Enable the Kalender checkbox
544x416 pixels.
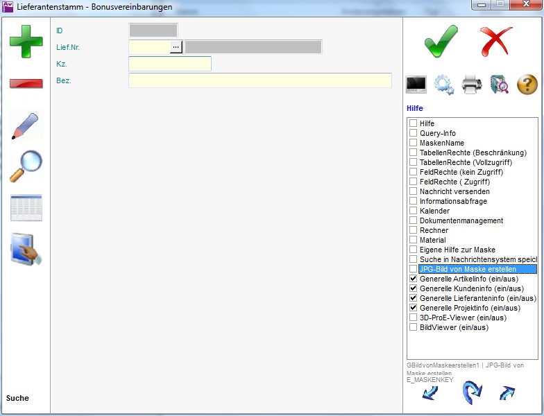(414, 211)
